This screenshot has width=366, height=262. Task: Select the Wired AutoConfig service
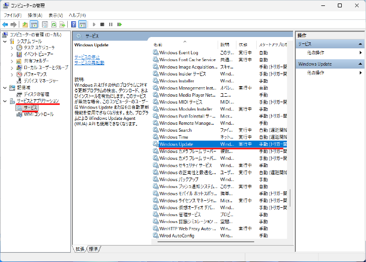[220, 236]
